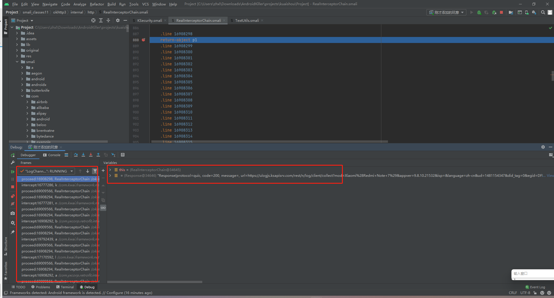Open Debug tool window settings gear
Screen dimensions: 554x298
point(543,147)
